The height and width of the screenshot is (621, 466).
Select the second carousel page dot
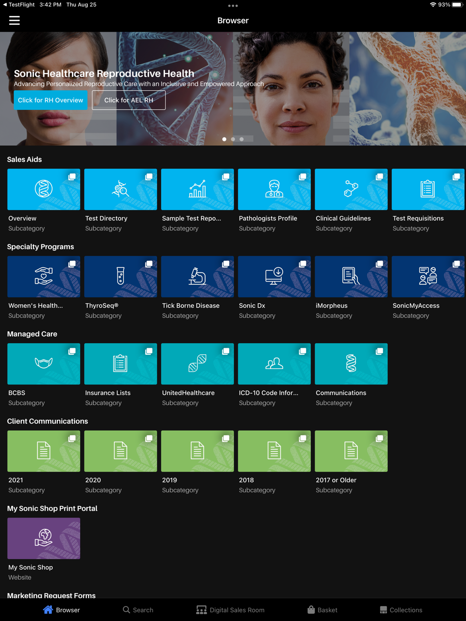tap(233, 139)
